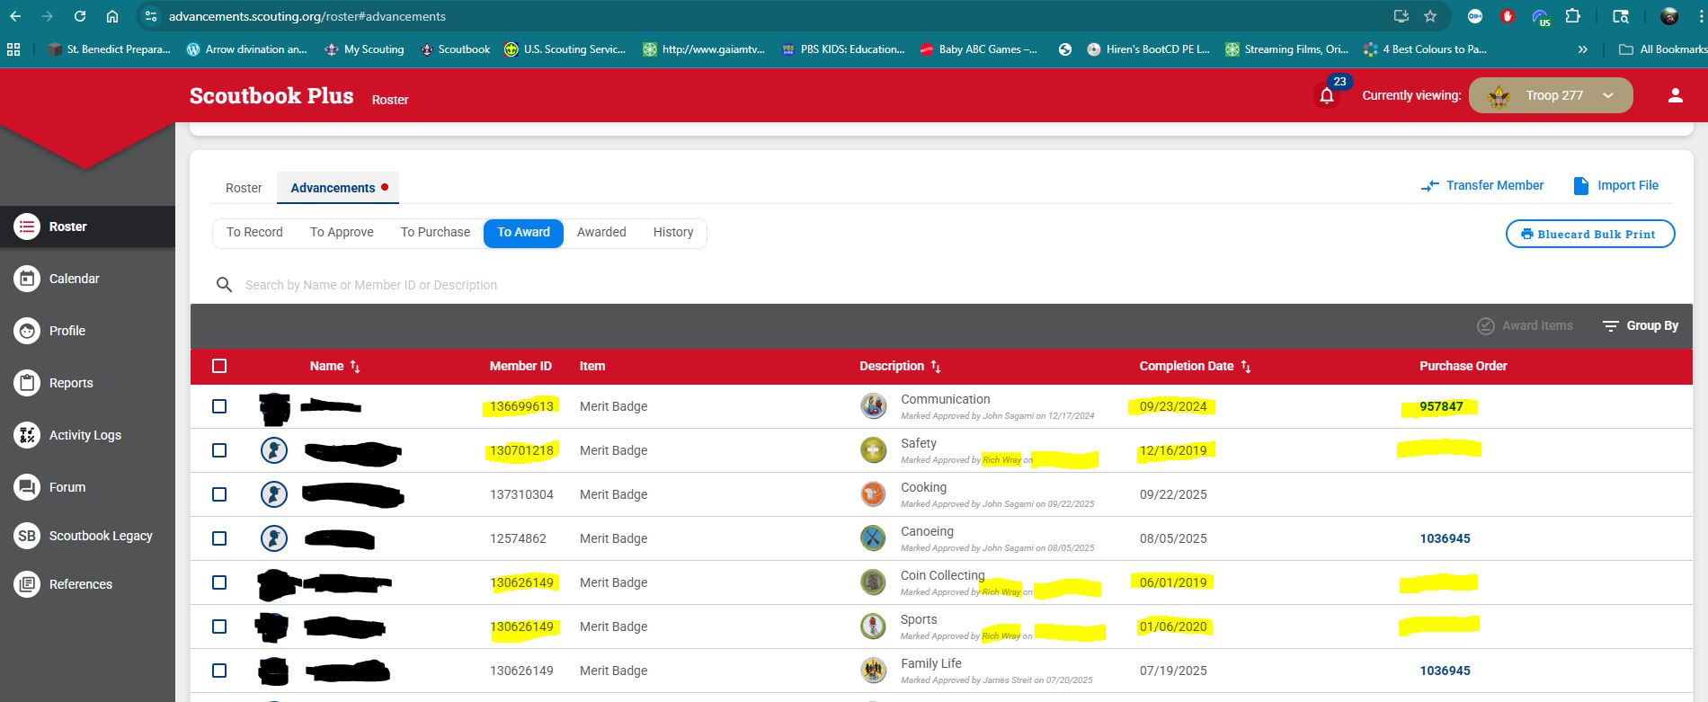Screen dimensions: 1708x702
Task: Click the Award Items button
Action: pyautogui.click(x=1525, y=326)
